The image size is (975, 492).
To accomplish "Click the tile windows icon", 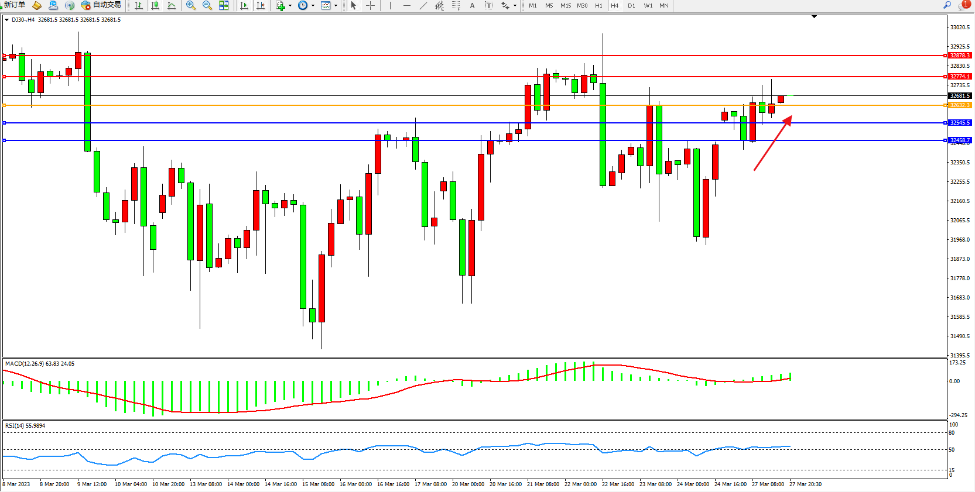I will pyautogui.click(x=224, y=5).
